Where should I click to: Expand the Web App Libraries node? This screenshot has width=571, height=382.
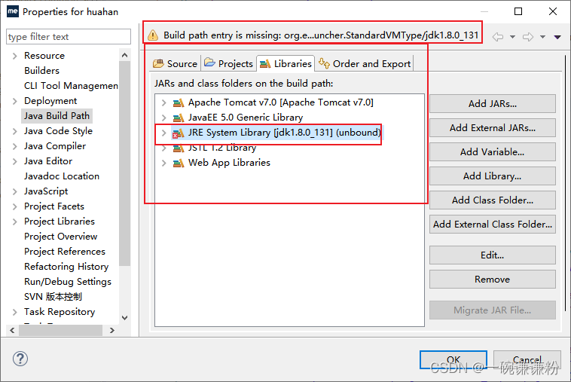point(164,163)
